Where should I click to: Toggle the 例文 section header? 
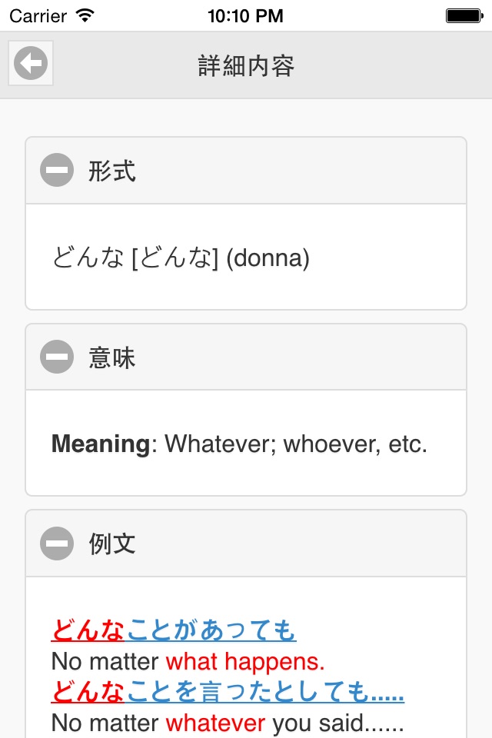click(x=246, y=544)
